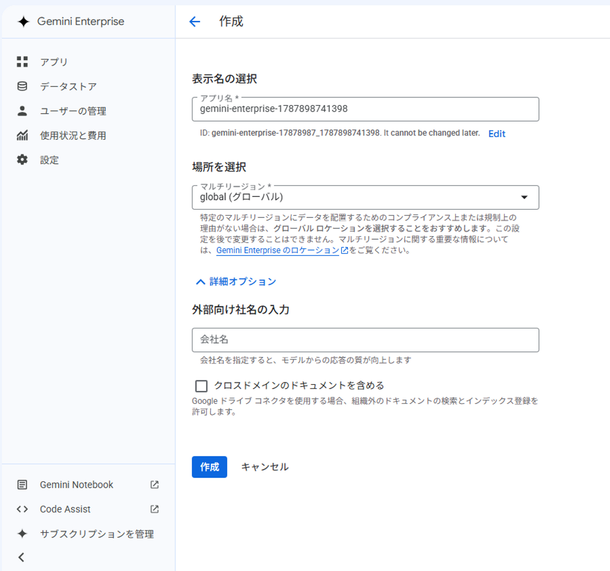Image resolution: width=610 pixels, height=571 pixels.
Task: Click the Gemini Enterprise title text
Action: pyautogui.click(x=81, y=22)
